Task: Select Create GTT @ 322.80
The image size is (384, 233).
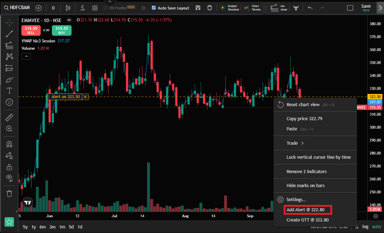Action: pyautogui.click(x=315, y=220)
